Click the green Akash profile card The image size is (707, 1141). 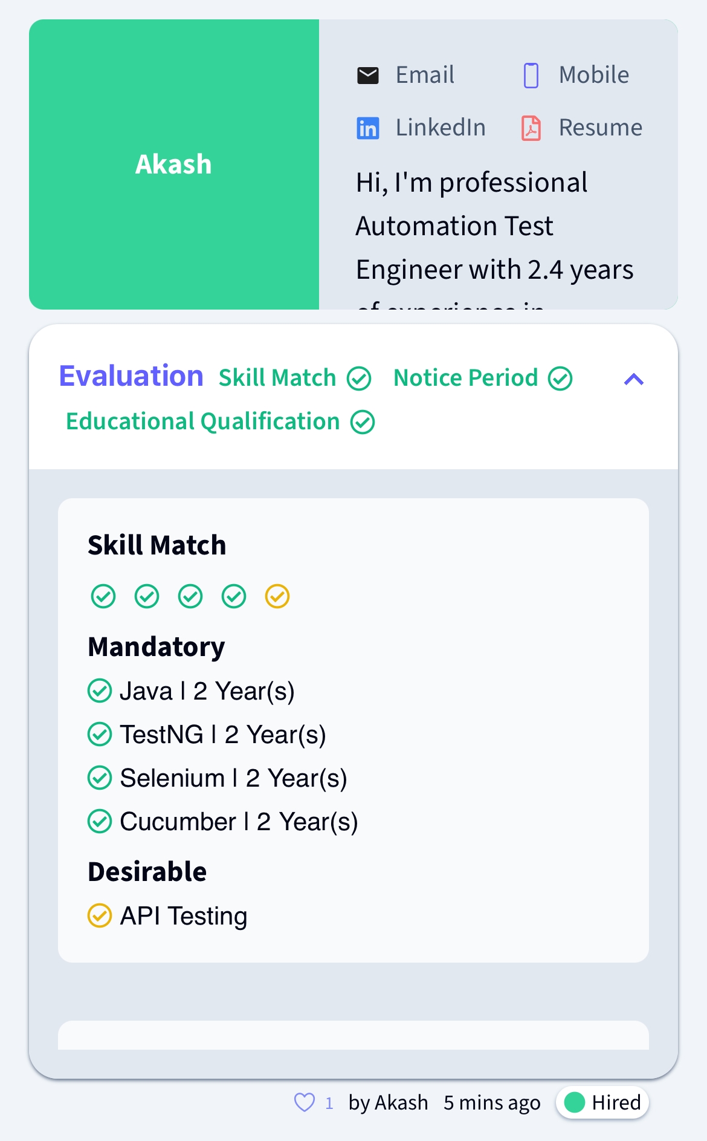[x=174, y=164]
